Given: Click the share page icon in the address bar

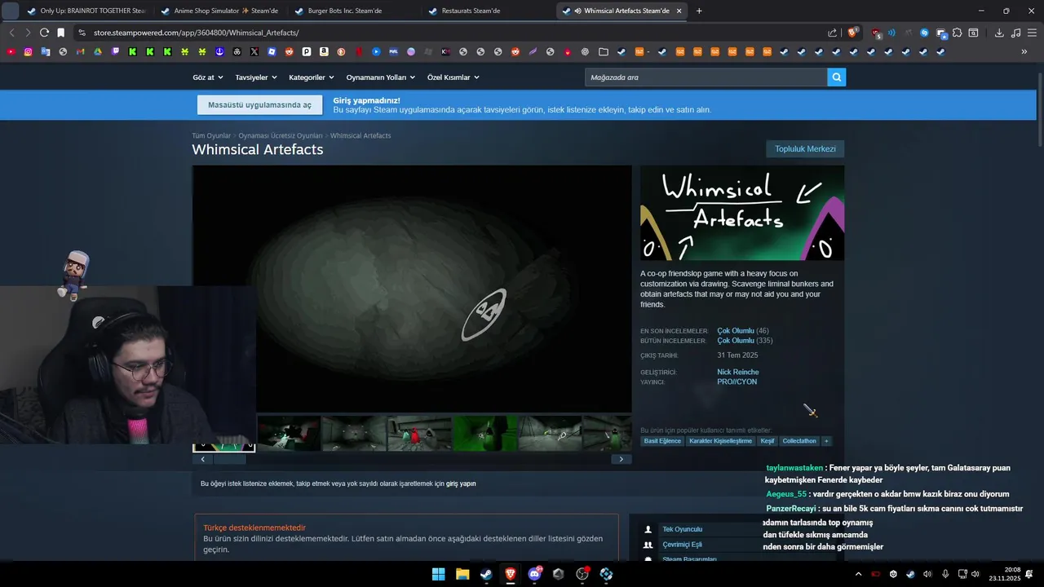Looking at the screenshot, I should click(x=832, y=33).
